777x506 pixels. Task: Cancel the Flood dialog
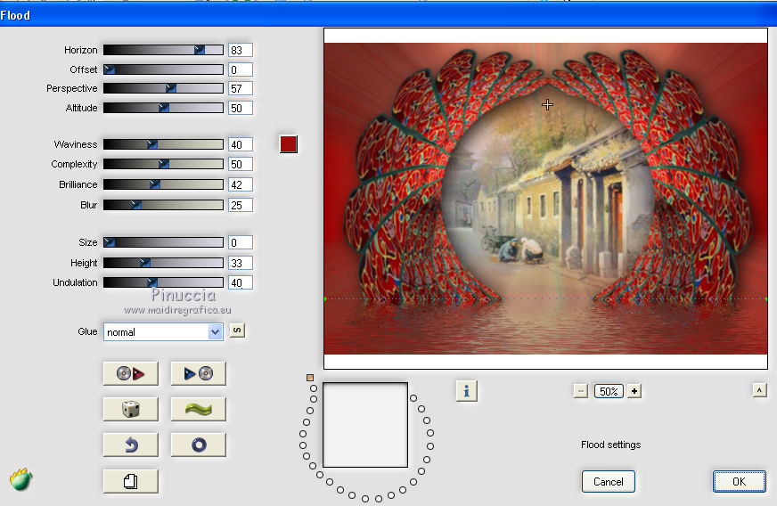tap(609, 482)
